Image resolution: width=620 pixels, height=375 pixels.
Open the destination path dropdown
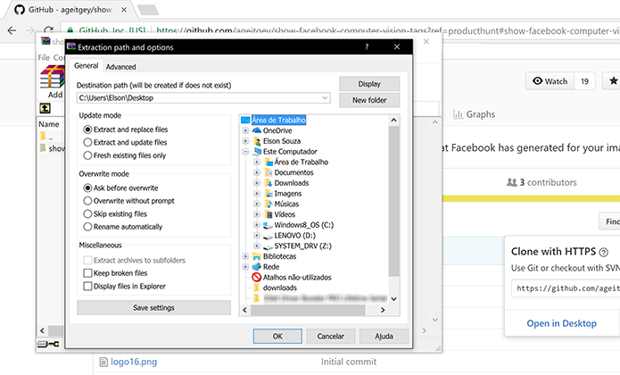[x=325, y=97]
